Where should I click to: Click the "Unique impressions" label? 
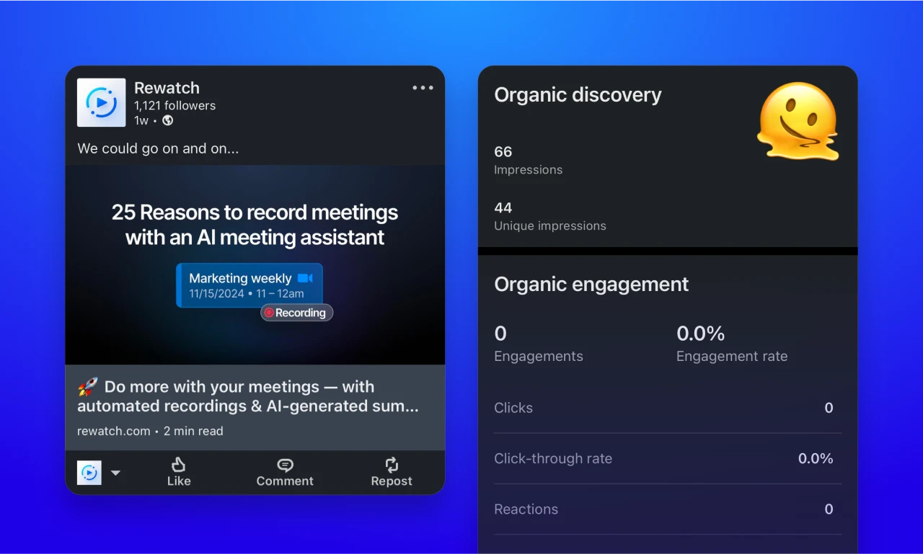[x=550, y=226]
